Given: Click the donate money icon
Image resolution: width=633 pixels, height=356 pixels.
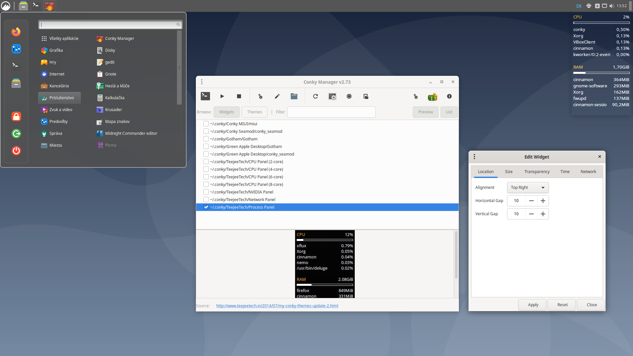Looking at the screenshot, I should tap(433, 97).
